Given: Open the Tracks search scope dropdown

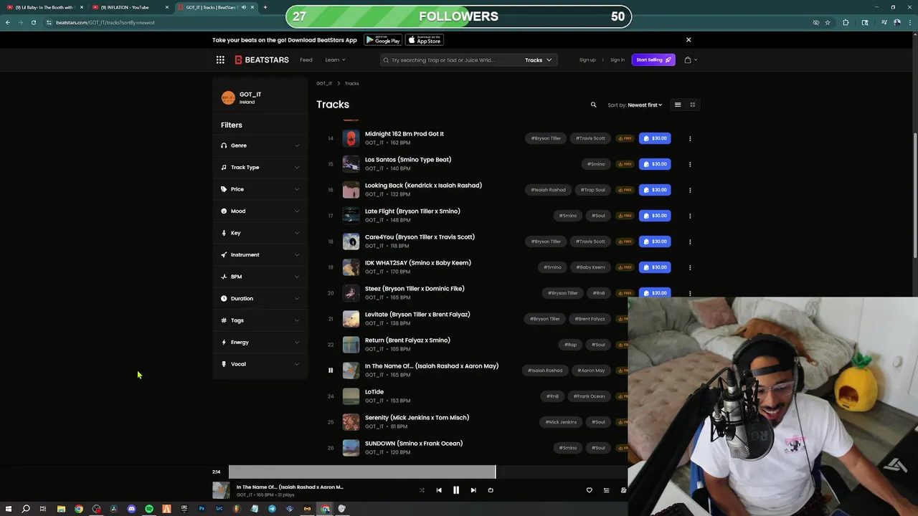Looking at the screenshot, I should (x=538, y=60).
